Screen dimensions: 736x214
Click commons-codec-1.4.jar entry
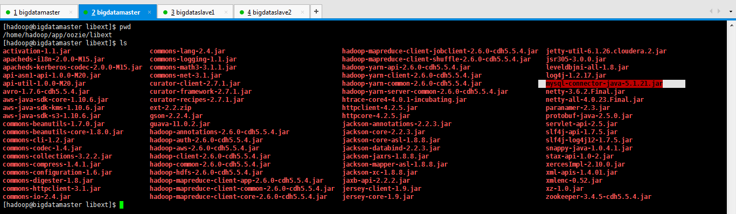[x=43, y=148]
